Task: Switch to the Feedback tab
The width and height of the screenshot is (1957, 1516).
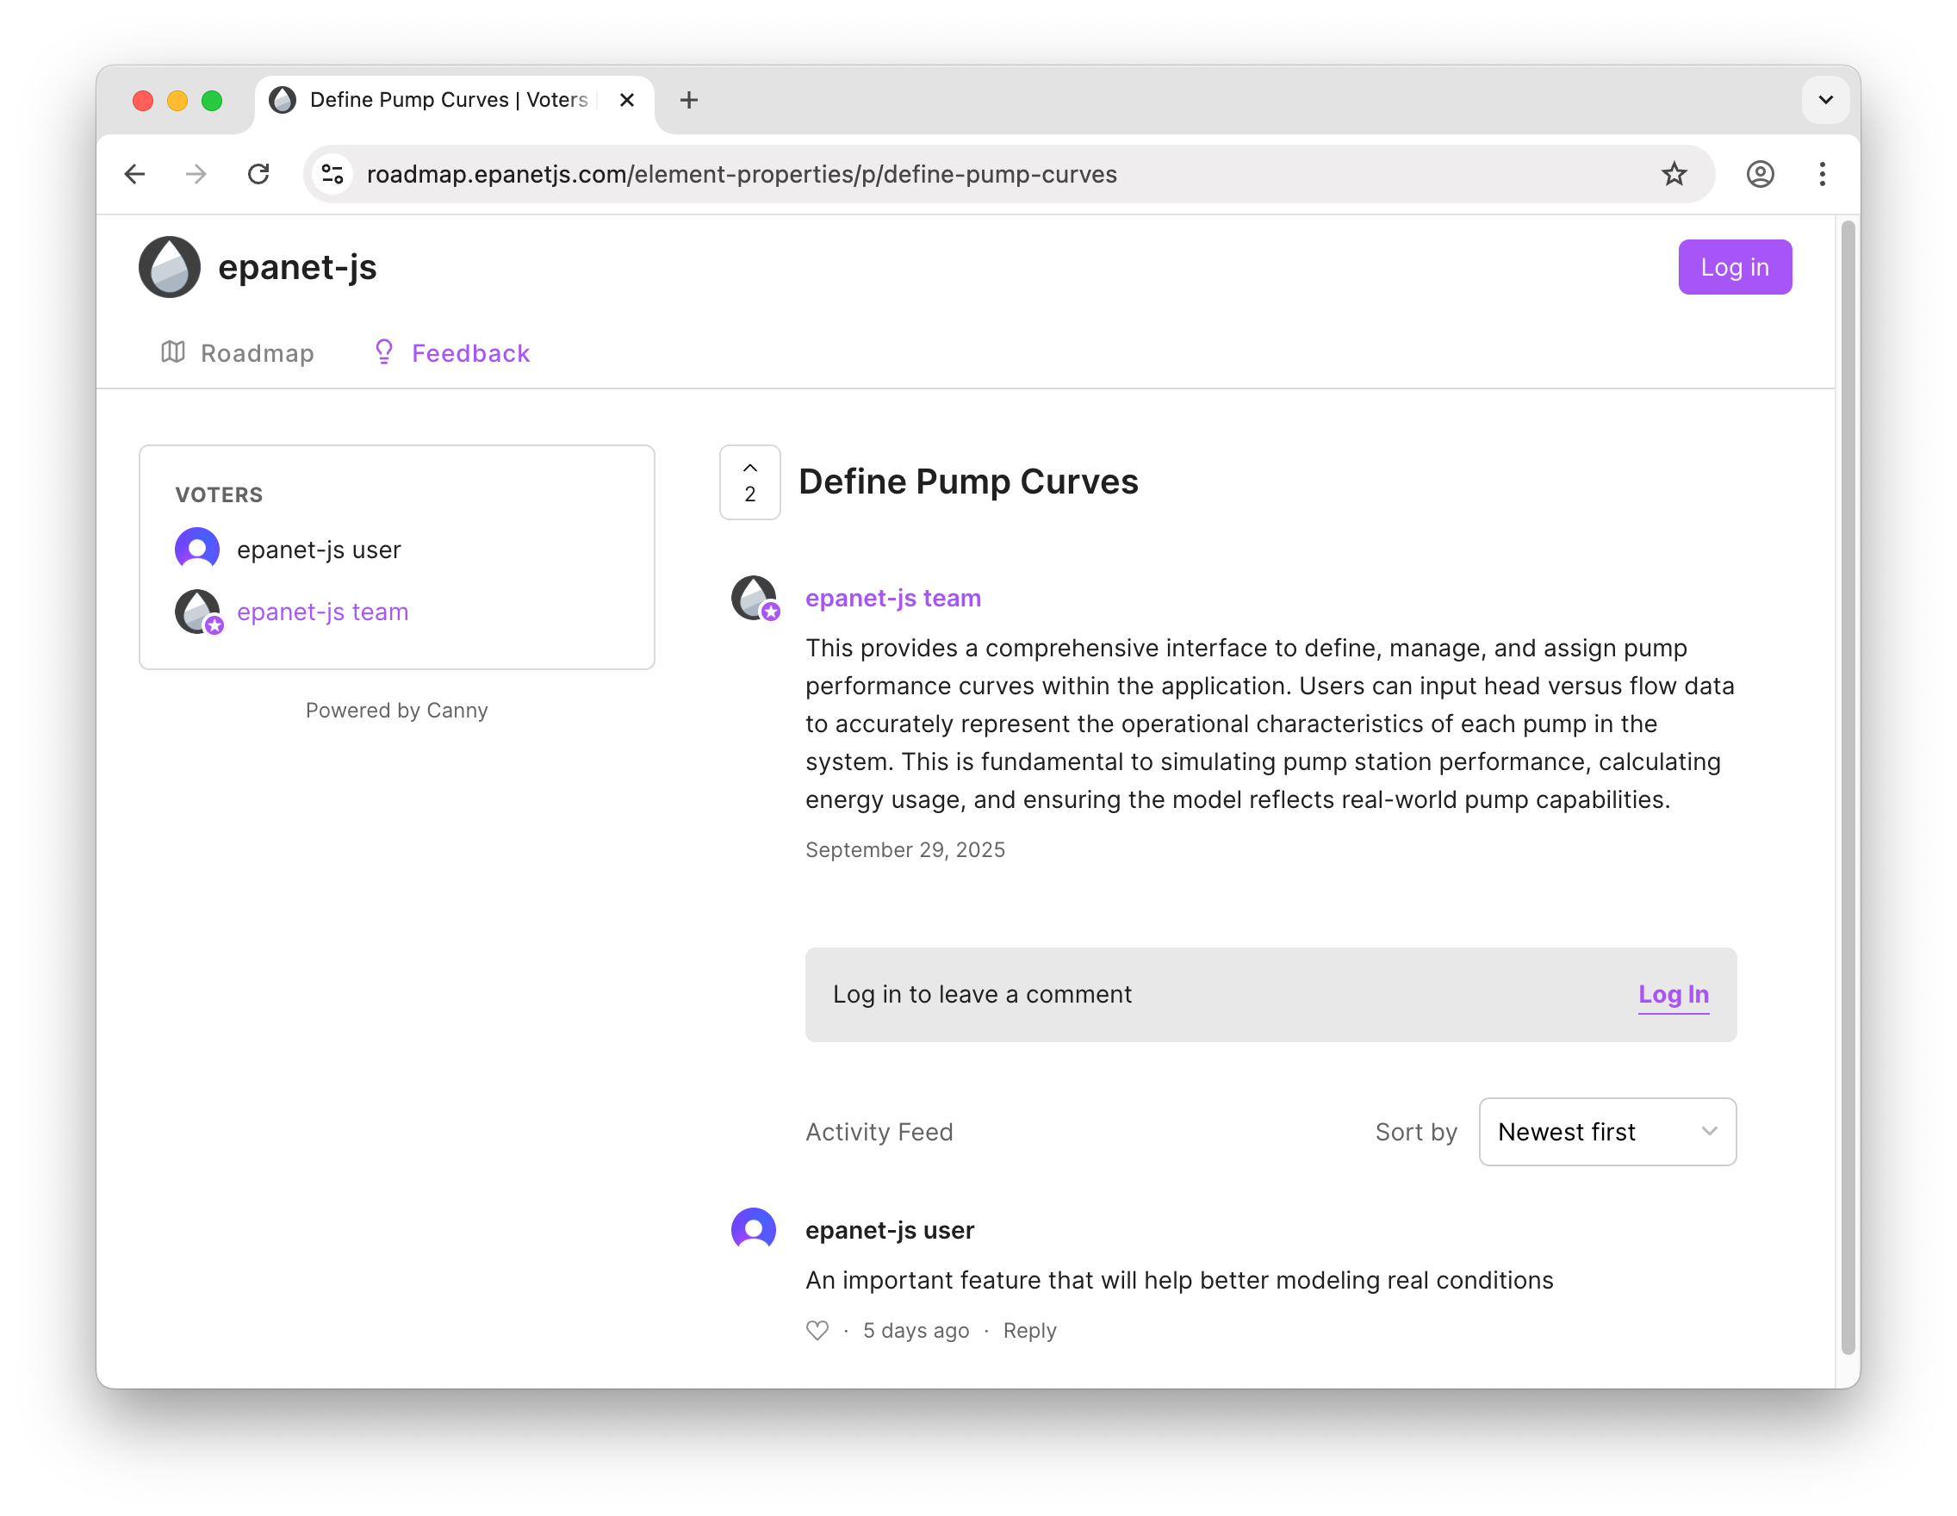Action: [x=451, y=353]
